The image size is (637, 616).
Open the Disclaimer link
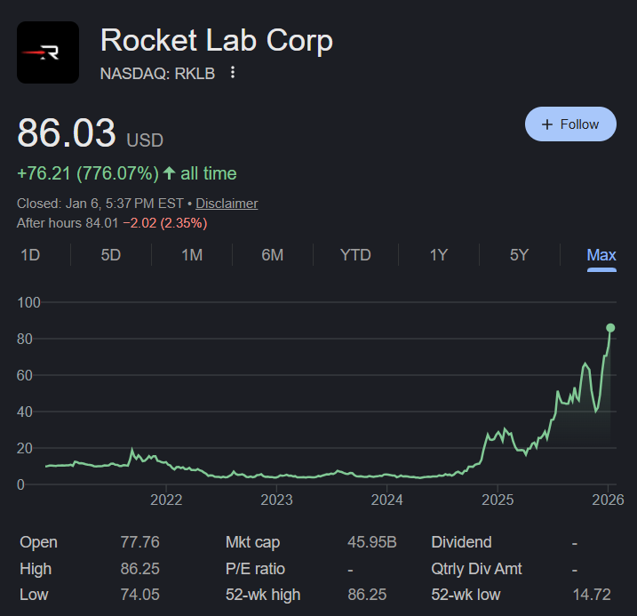[x=227, y=204]
